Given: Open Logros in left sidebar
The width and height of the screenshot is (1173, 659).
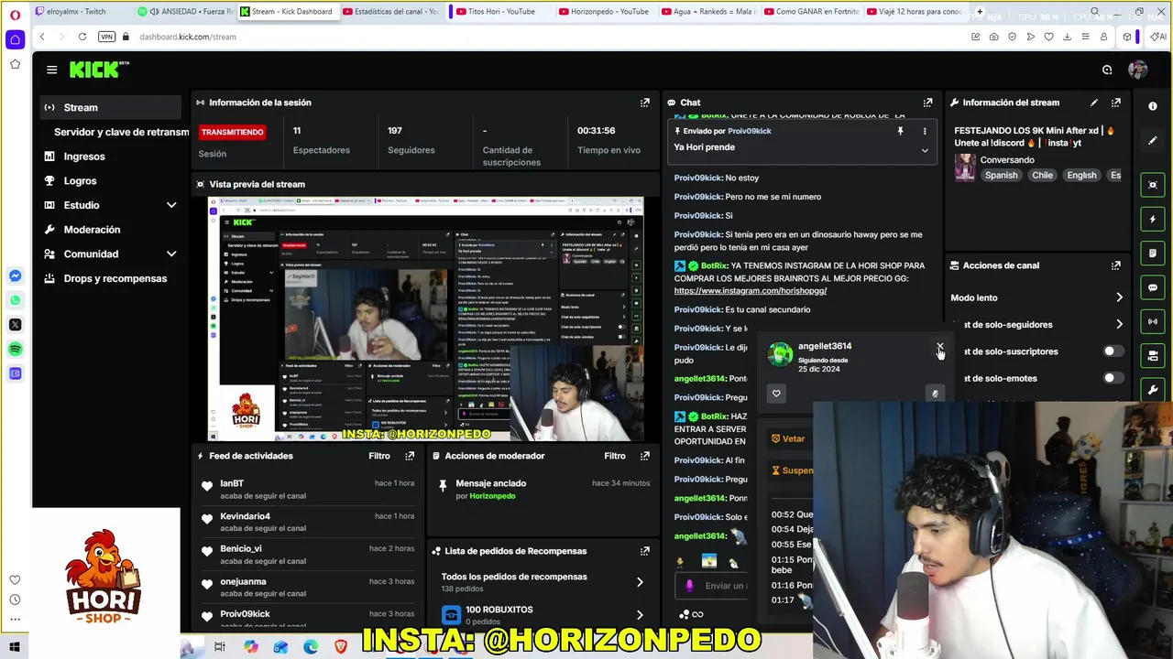Looking at the screenshot, I should click(x=80, y=181).
